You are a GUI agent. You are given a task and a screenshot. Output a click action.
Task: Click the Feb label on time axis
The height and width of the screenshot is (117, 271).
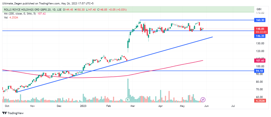(109, 106)
